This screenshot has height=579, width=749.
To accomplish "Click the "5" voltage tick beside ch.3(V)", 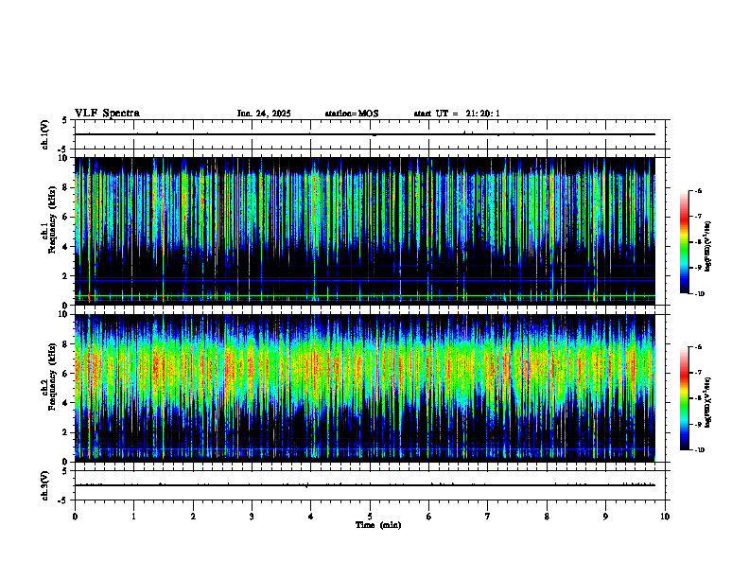I will coord(64,471).
